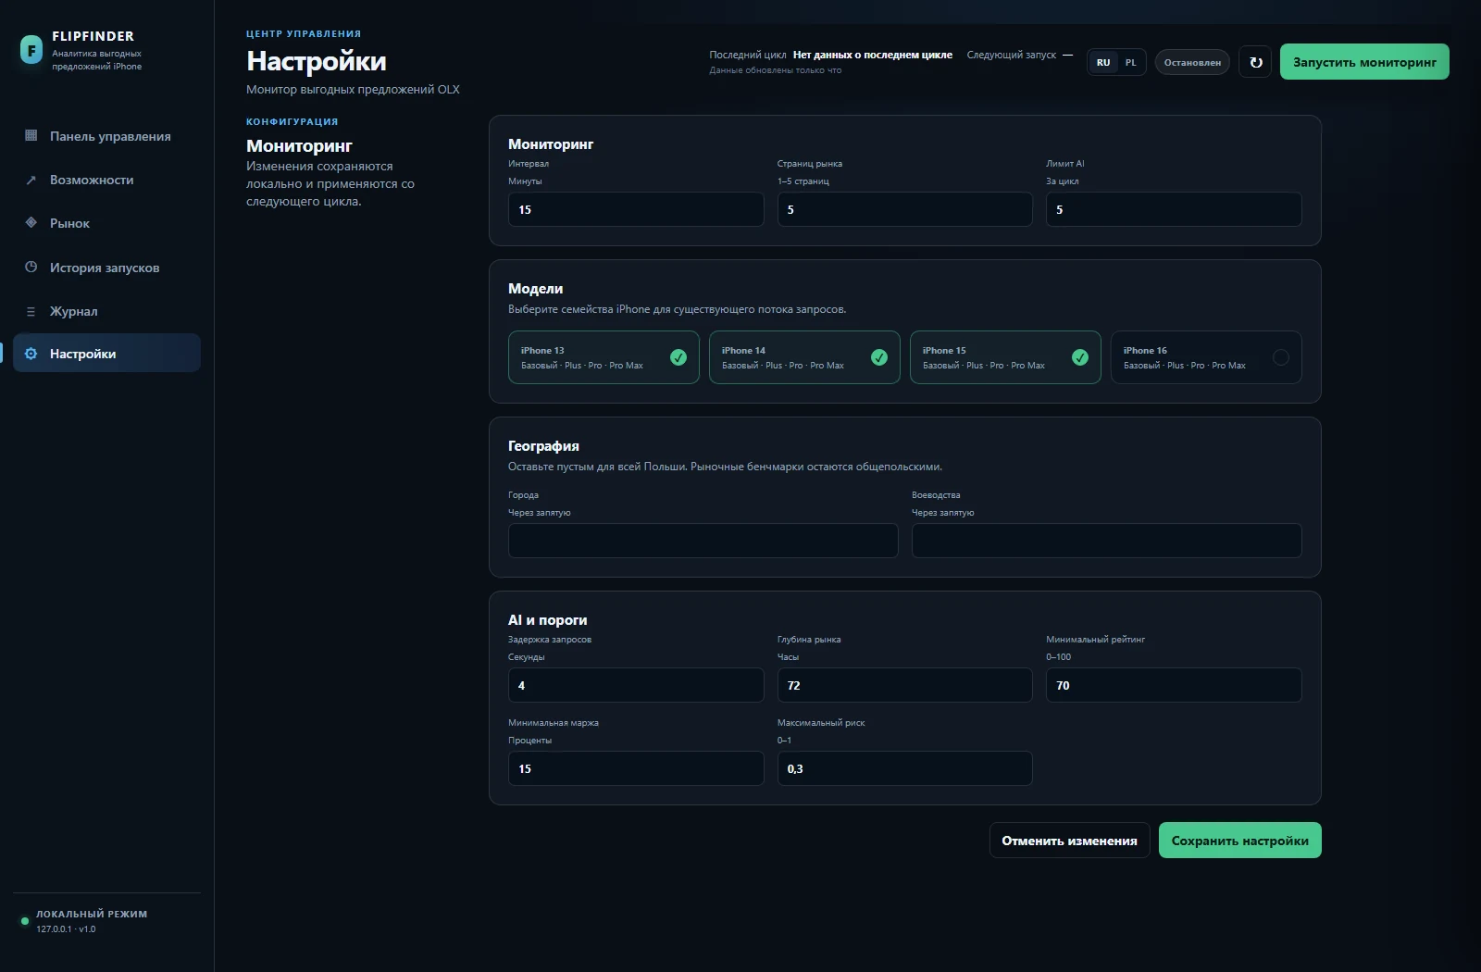Enable the iPhone 16 model card
The image size is (1481, 972).
[1206, 357]
